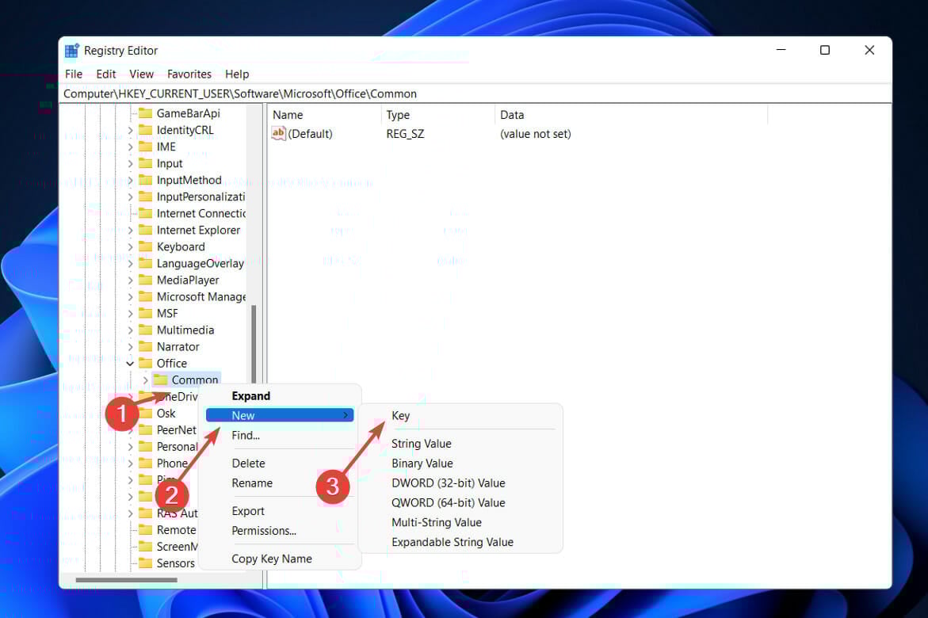Open the View menu
The width and height of the screenshot is (928, 618).
tap(141, 74)
